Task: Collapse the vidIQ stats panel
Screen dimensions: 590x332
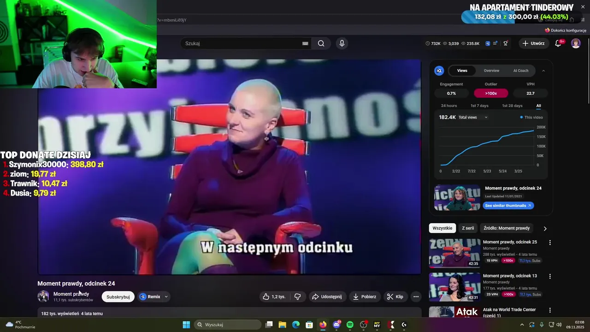Action: tap(543, 71)
